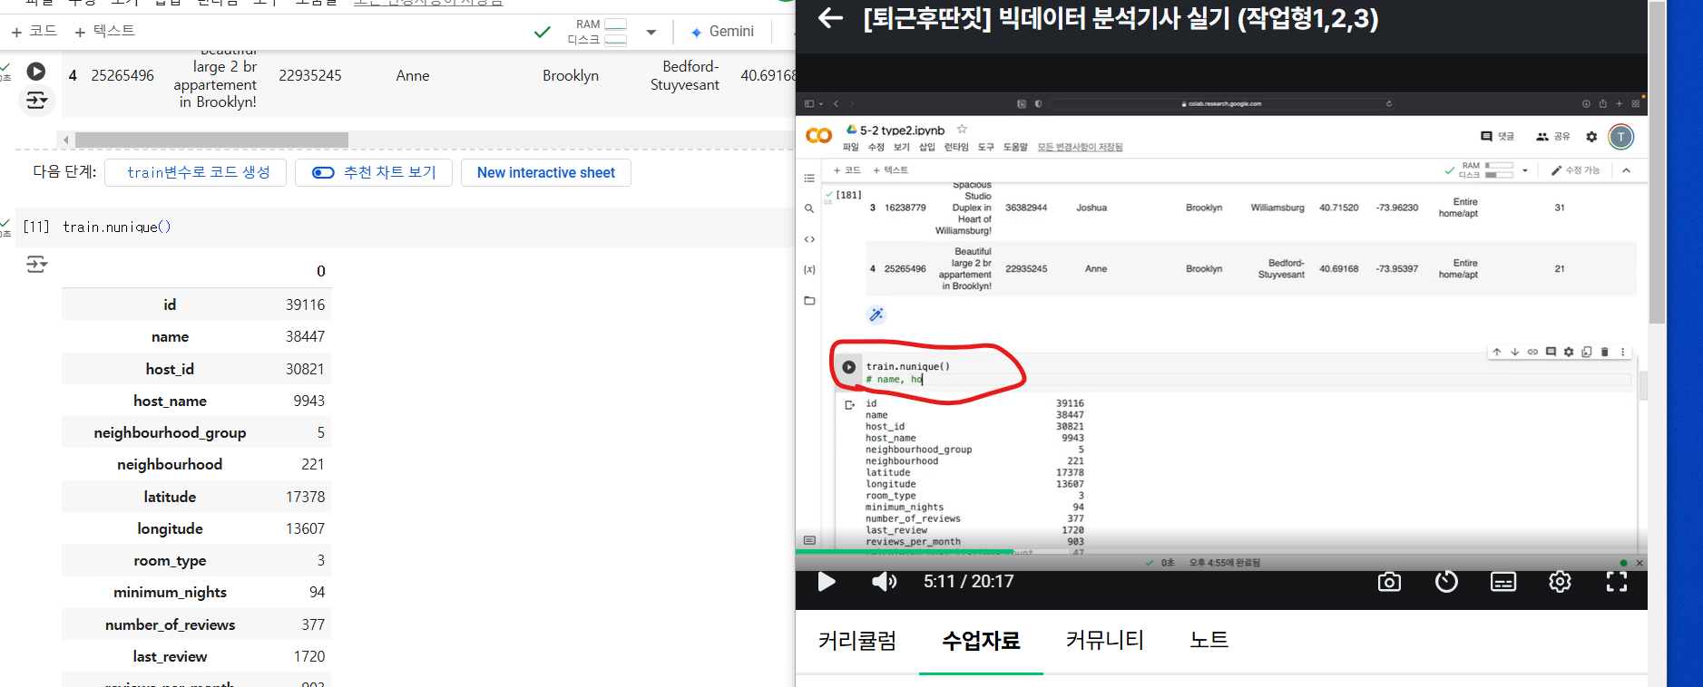The height and width of the screenshot is (687, 1703).
Task: Click the last_review row label
Action: 170,656
